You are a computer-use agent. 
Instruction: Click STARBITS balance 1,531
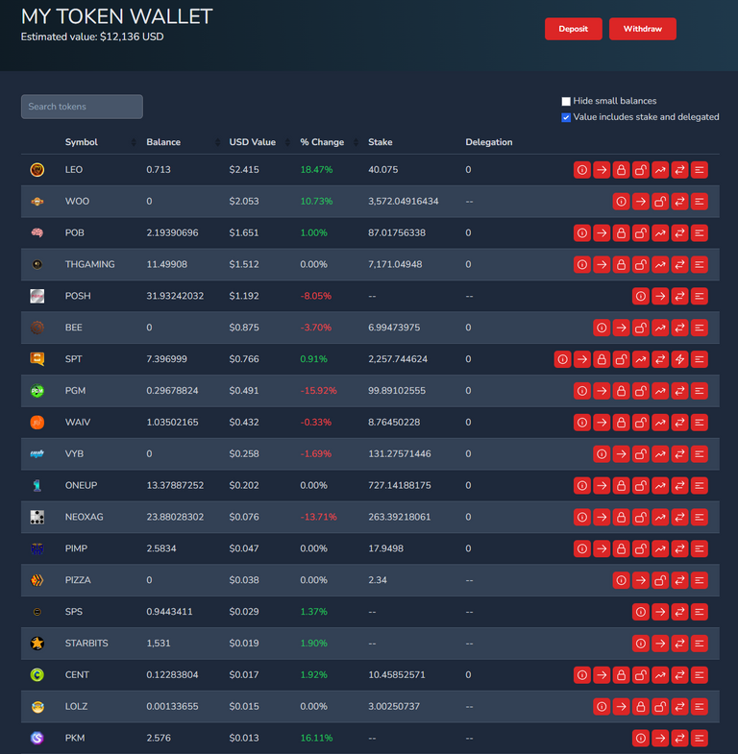point(159,644)
